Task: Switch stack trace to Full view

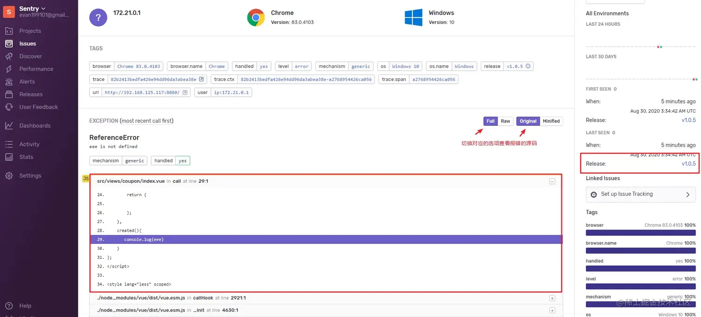Action: (491, 121)
